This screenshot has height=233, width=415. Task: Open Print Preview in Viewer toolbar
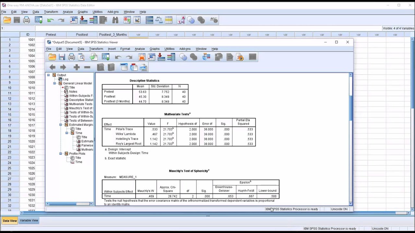[82, 57]
